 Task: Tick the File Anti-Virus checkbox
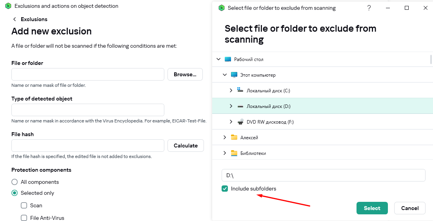tap(24, 218)
